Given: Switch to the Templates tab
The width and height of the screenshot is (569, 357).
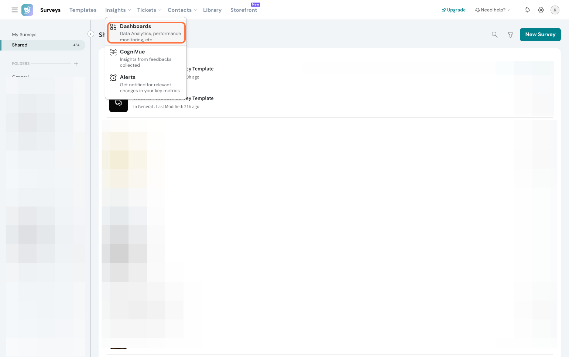Looking at the screenshot, I should coord(83,10).
